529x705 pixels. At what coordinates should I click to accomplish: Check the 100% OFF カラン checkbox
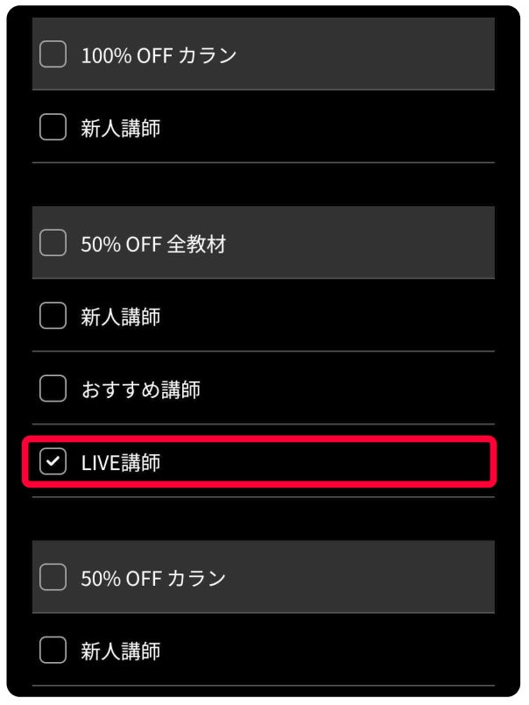[53, 54]
